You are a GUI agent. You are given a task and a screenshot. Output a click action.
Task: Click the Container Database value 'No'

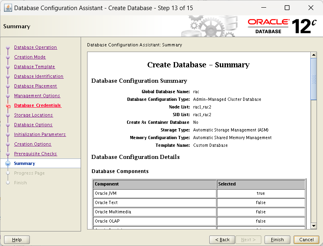pyautogui.click(x=196, y=122)
